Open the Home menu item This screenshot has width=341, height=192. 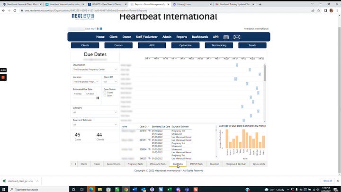click(x=100, y=37)
